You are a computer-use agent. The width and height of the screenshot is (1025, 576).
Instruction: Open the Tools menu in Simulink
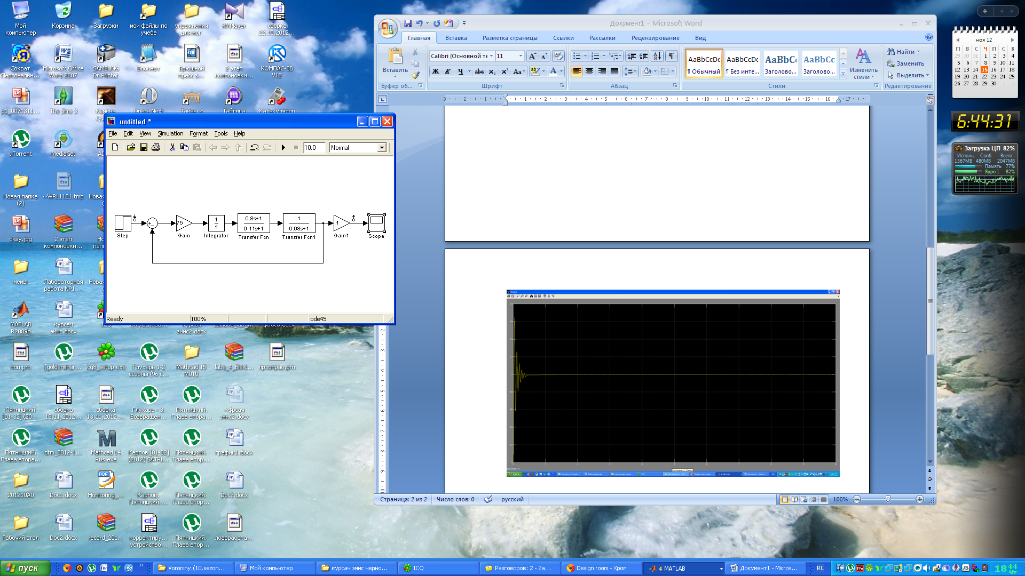pyautogui.click(x=221, y=134)
